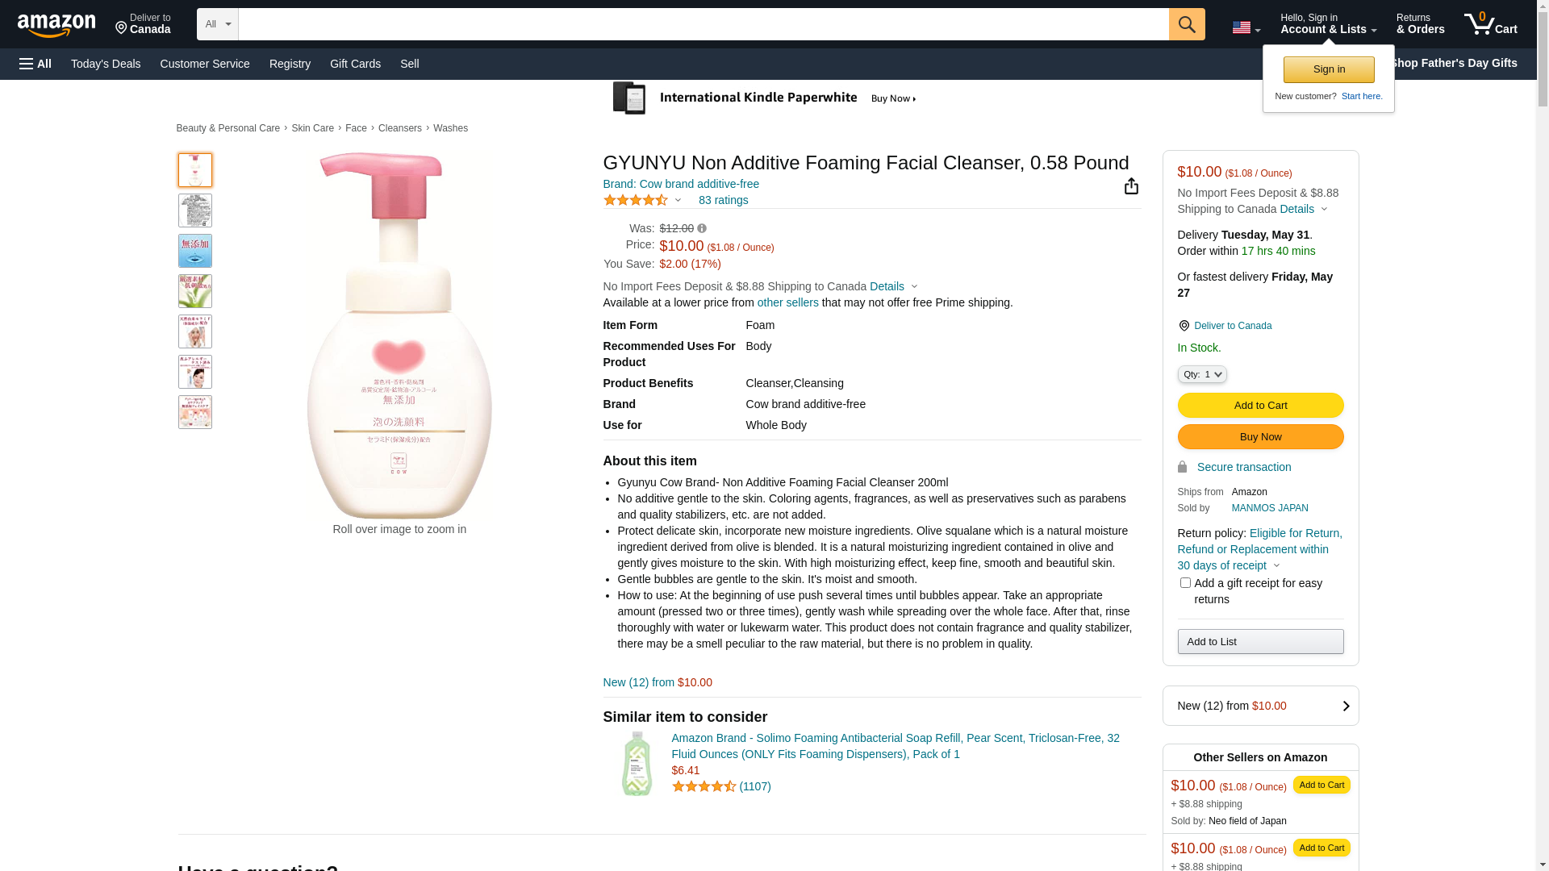Expand the Add to List dropdown

1260,642
